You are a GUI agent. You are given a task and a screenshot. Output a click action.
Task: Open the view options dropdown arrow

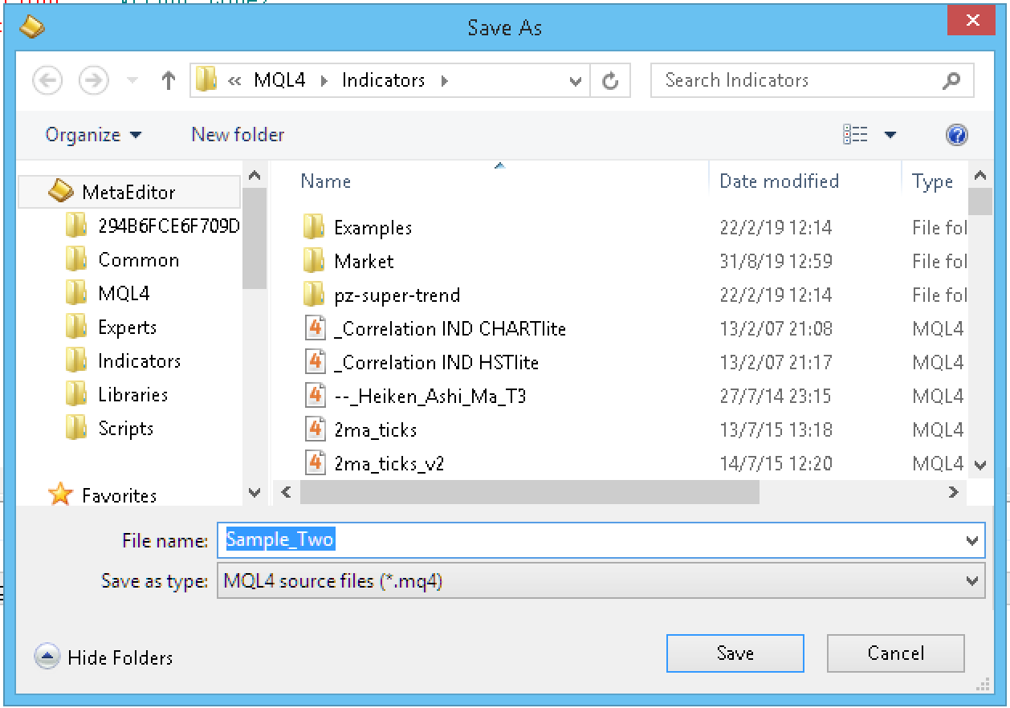tap(890, 135)
